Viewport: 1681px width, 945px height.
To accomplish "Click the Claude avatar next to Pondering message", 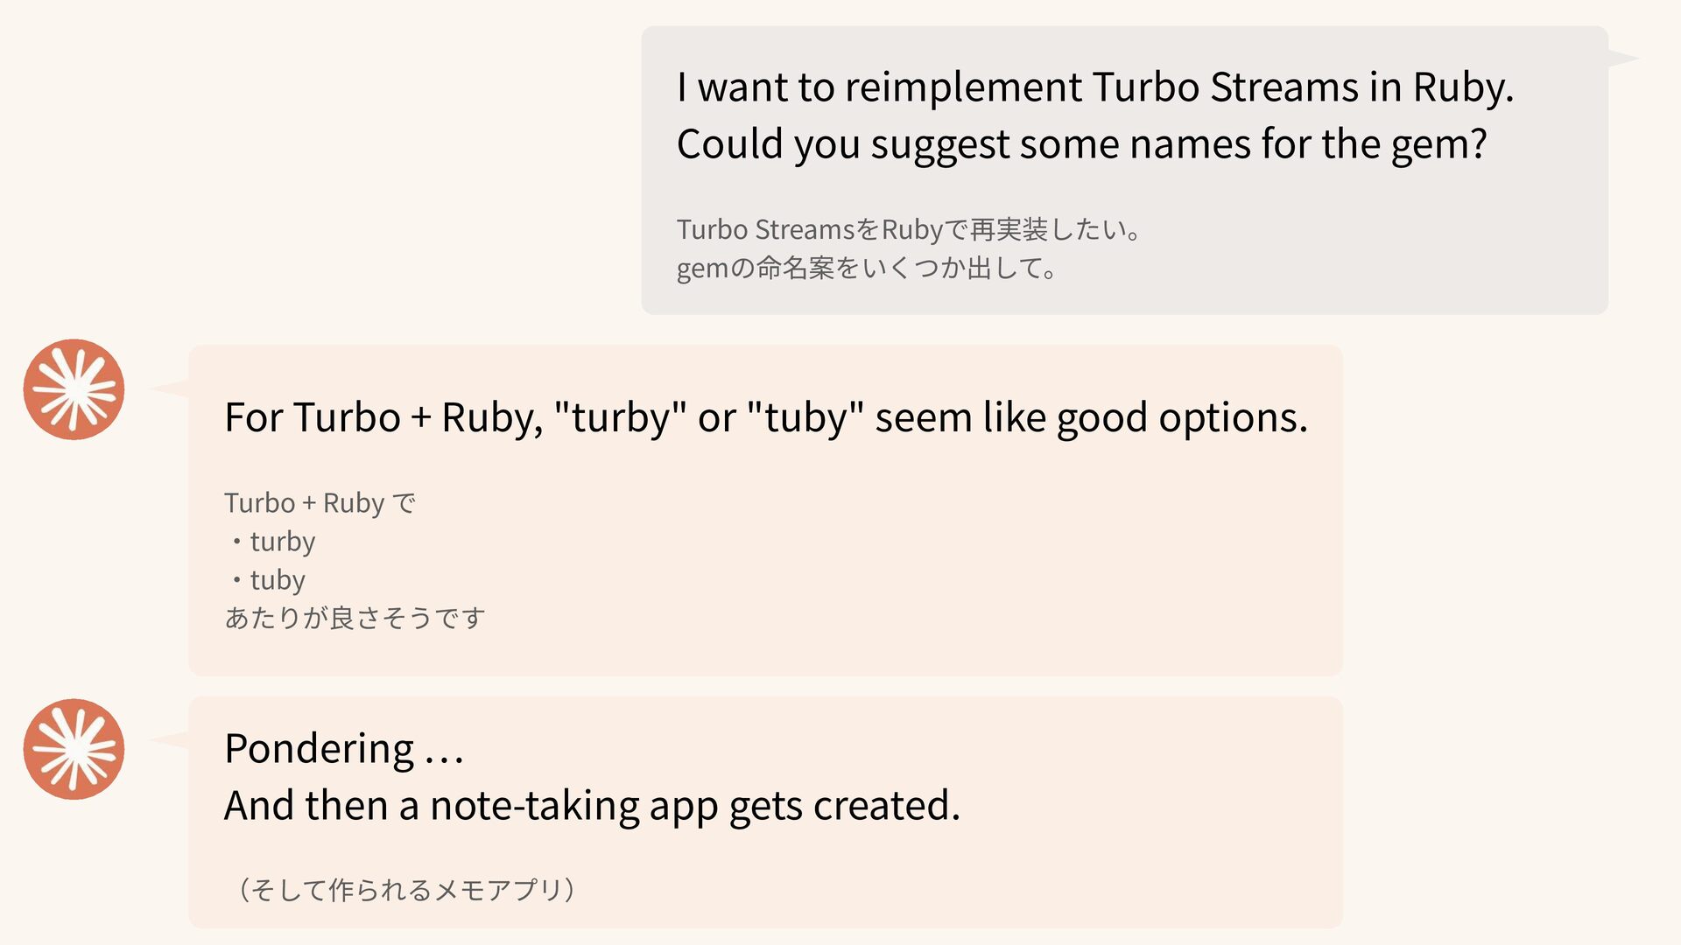I will [x=74, y=749].
